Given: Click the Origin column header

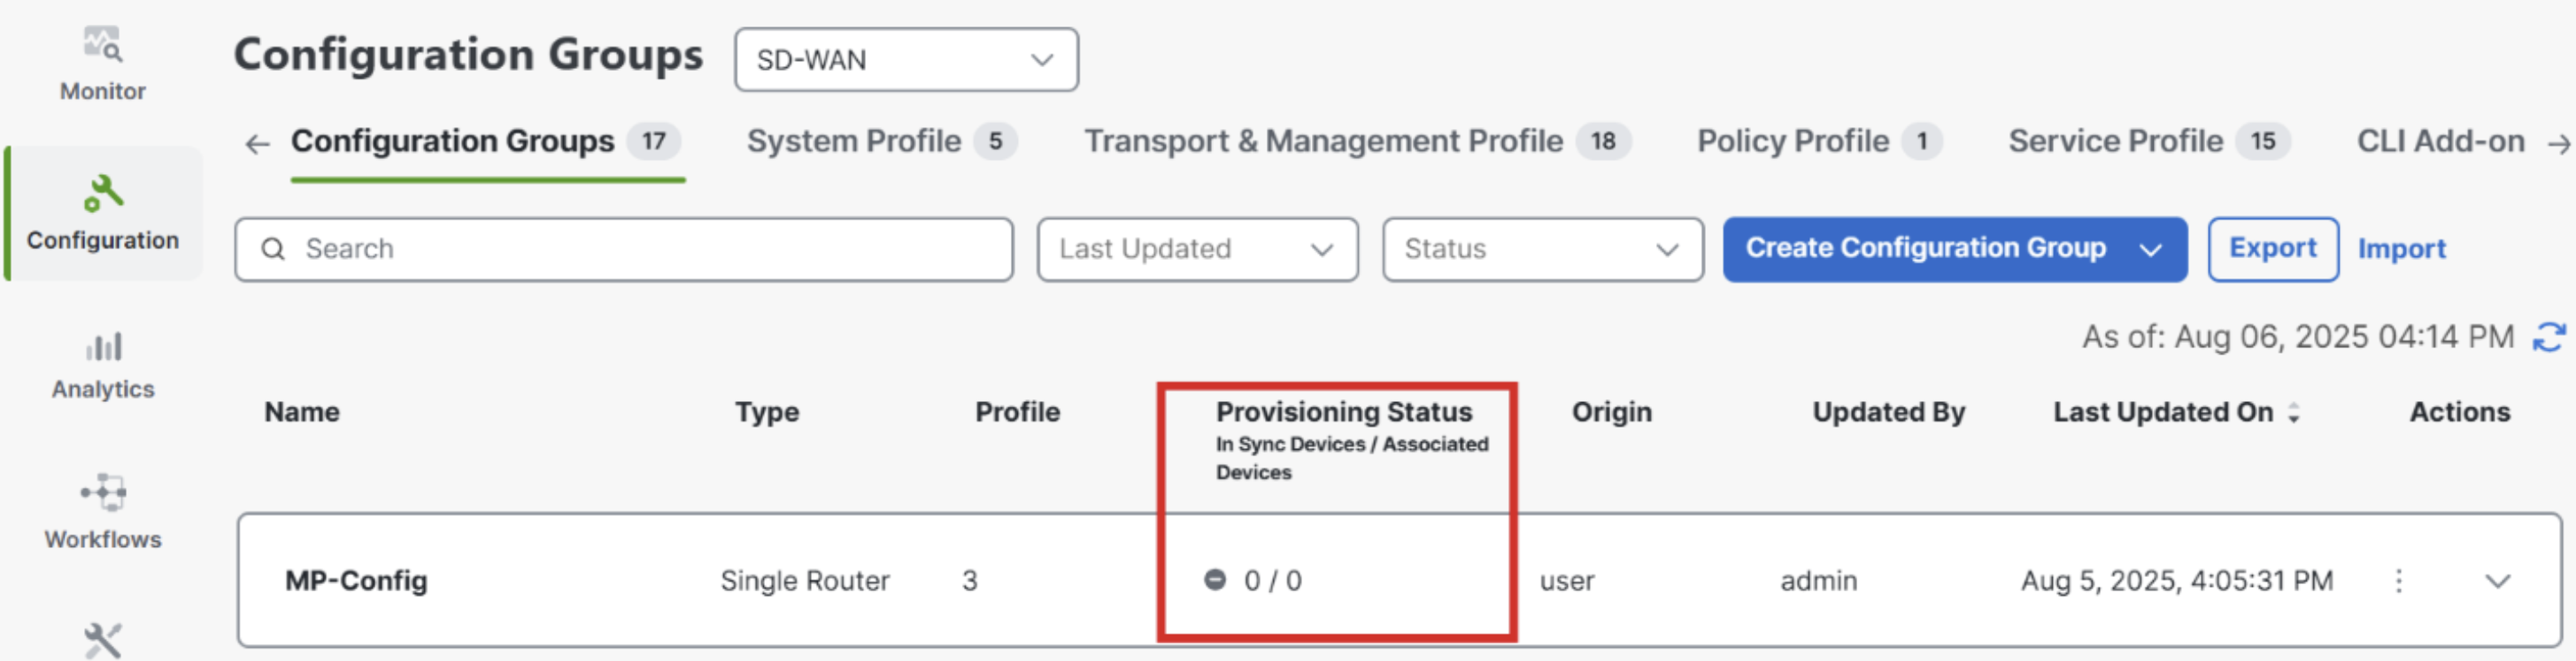Looking at the screenshot, I should (1611, 413).
